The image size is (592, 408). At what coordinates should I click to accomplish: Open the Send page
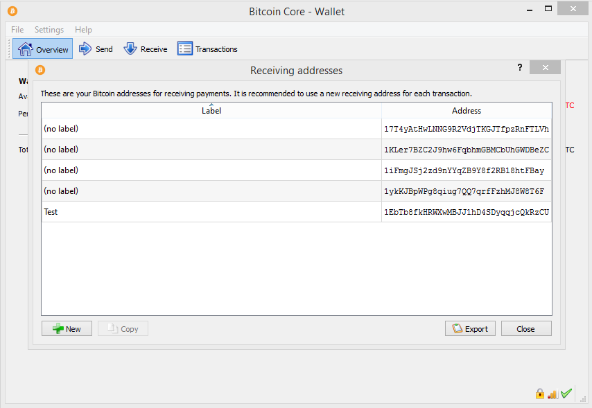pos(96,48)
